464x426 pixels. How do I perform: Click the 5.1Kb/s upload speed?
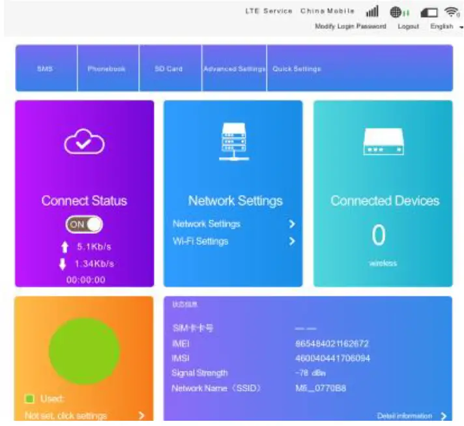pos(94,246)
